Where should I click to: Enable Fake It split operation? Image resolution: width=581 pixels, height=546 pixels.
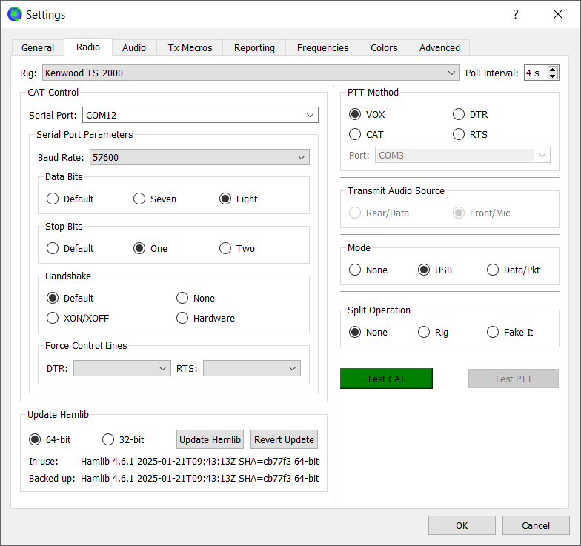tap(493, 332)
